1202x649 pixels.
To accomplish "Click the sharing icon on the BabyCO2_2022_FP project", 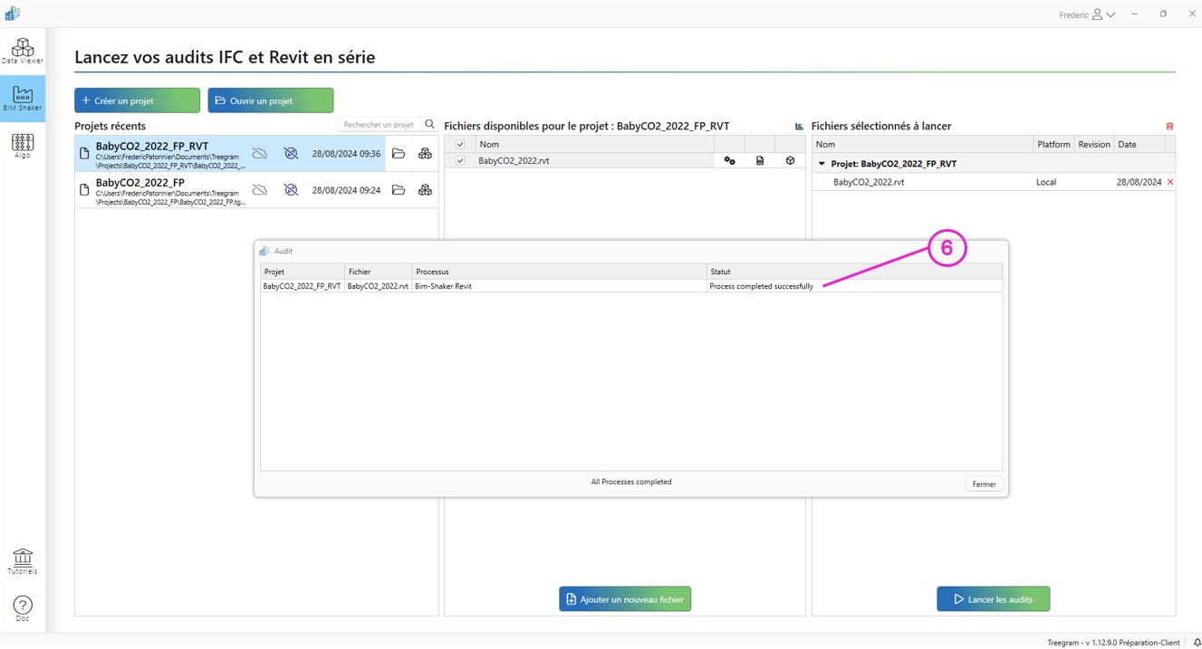I will click(426, 190).
